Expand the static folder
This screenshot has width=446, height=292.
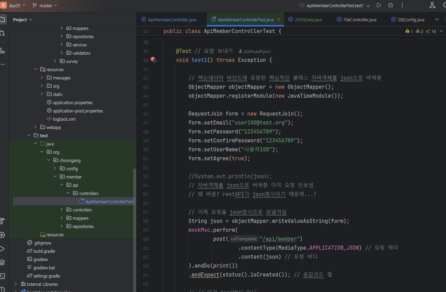(x=42, y=94)
